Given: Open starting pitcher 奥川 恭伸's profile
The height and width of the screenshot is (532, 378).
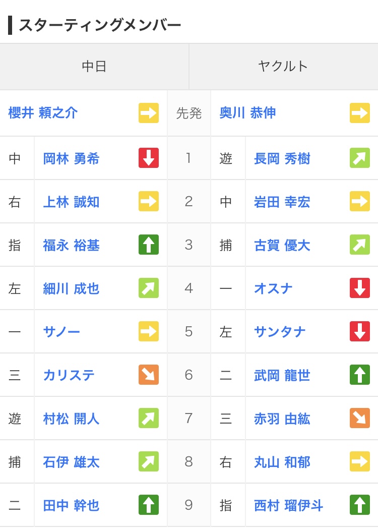Looking at the screenshot, I should (x=248, y=113).
